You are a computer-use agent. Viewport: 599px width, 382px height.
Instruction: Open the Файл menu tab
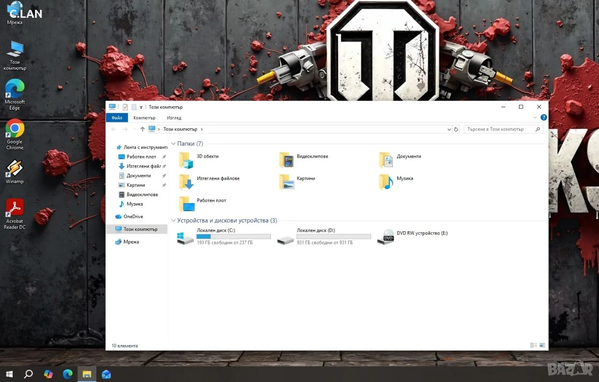tap(117, 118)
